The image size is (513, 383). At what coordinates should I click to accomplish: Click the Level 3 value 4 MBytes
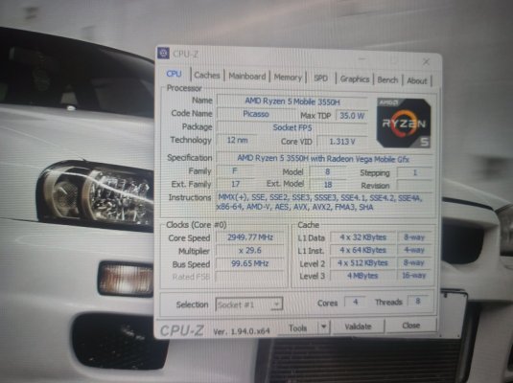click(362, 276)
